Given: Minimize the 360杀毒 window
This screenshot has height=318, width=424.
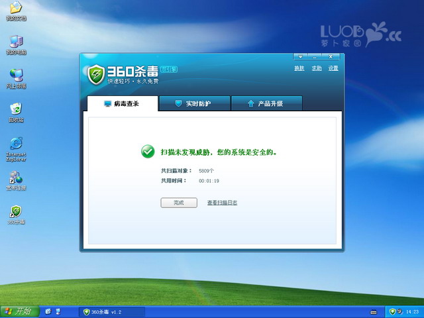Looking at the screenshot, I should tap(314, 57).
